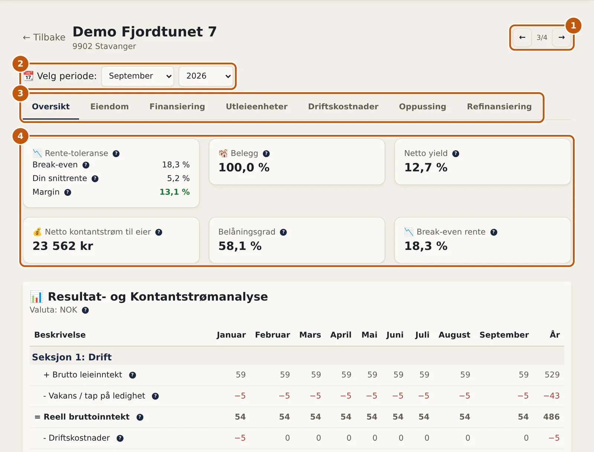Open the month dropdown showing September

coord(138,76)
